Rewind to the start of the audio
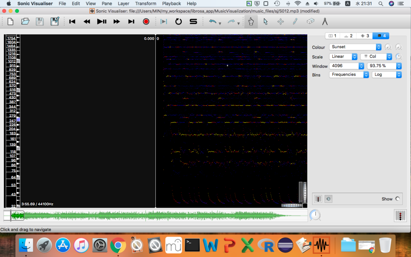 point(72,22)
